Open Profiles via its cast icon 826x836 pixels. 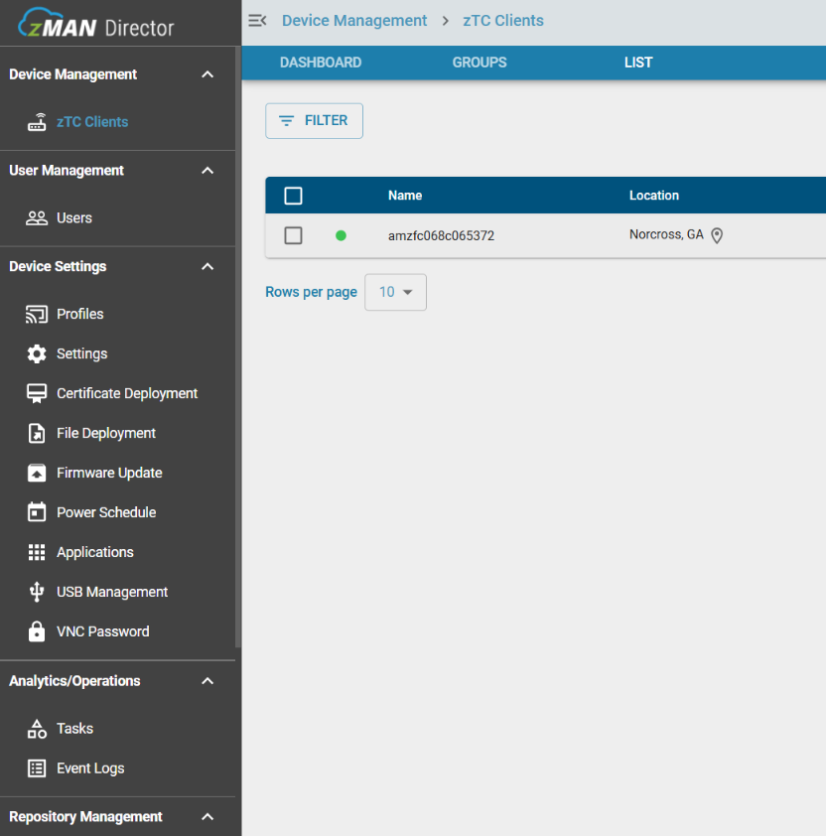click(37, 314)
